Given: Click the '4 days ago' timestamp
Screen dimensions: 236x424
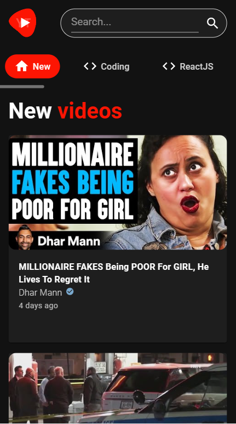Looking at the screenshot, I should click(38, 306).
